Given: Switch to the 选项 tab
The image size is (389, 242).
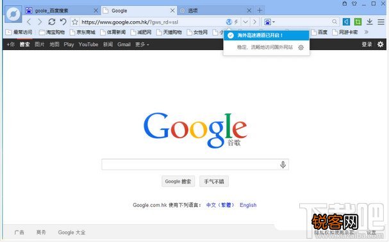Looking at the screenshot, I should 216,10.
